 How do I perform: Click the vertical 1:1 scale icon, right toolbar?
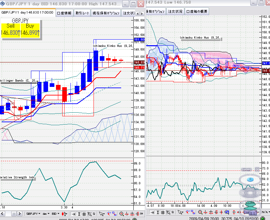point(234,212)
